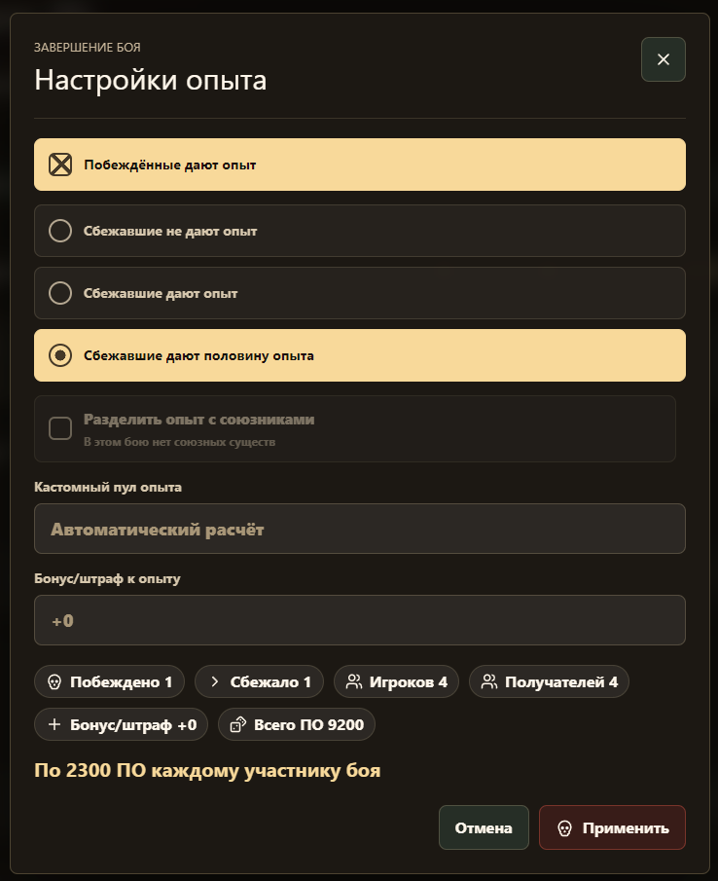Click plus icon in Бонус/штраф +0 chip

coord(54,725)
